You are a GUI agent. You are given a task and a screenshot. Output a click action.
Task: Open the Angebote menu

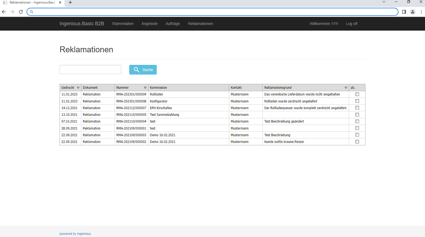click(149, 24)
